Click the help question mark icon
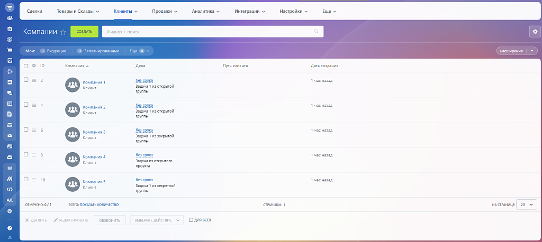The width and height of the screenshot is (542, 242). [10, 228]
